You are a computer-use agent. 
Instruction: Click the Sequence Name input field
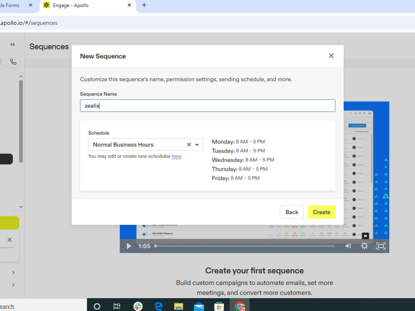pyautogui.click(x=207, y=106)
